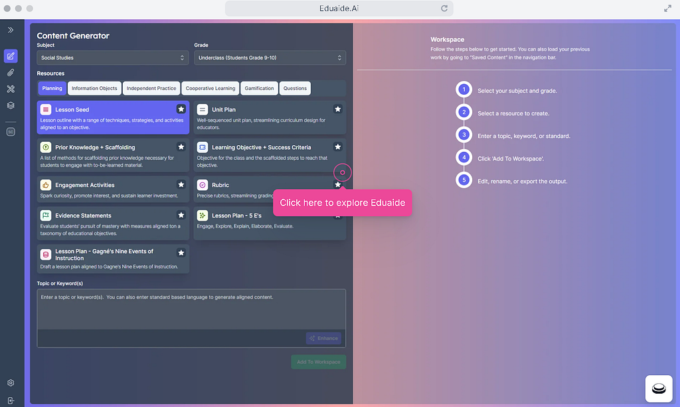This screenshot has width=680, height=407.
Task: Click the Click here to explore Eduaide tooltip
Action: (342, 203)
